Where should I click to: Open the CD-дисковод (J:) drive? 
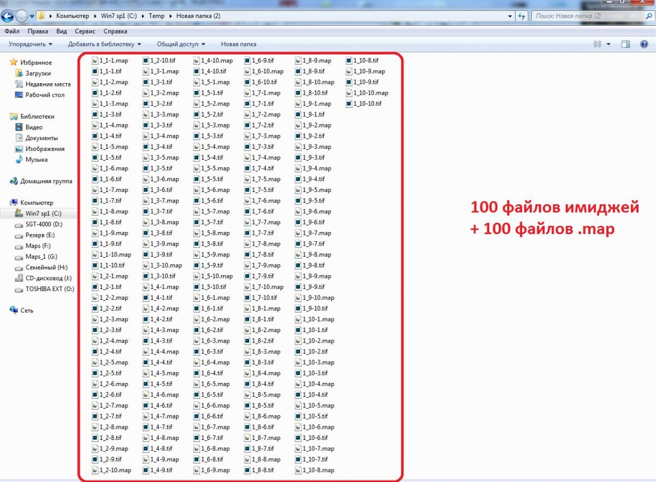tap(48, 278)
